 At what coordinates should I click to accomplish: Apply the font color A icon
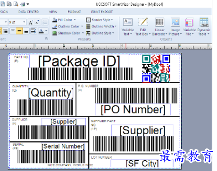pos(41,31)
